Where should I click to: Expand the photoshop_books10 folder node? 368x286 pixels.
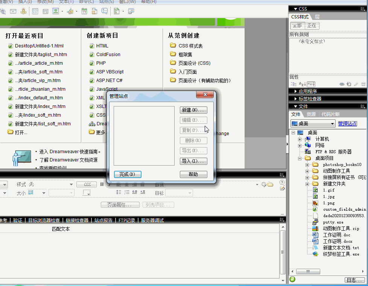(307, 165)
